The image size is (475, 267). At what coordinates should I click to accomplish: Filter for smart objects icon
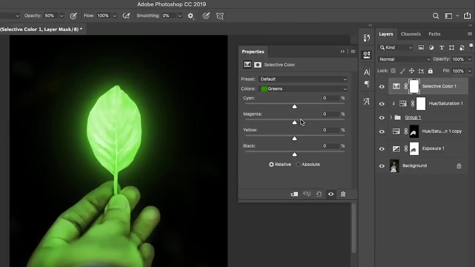tap(462, 47)
